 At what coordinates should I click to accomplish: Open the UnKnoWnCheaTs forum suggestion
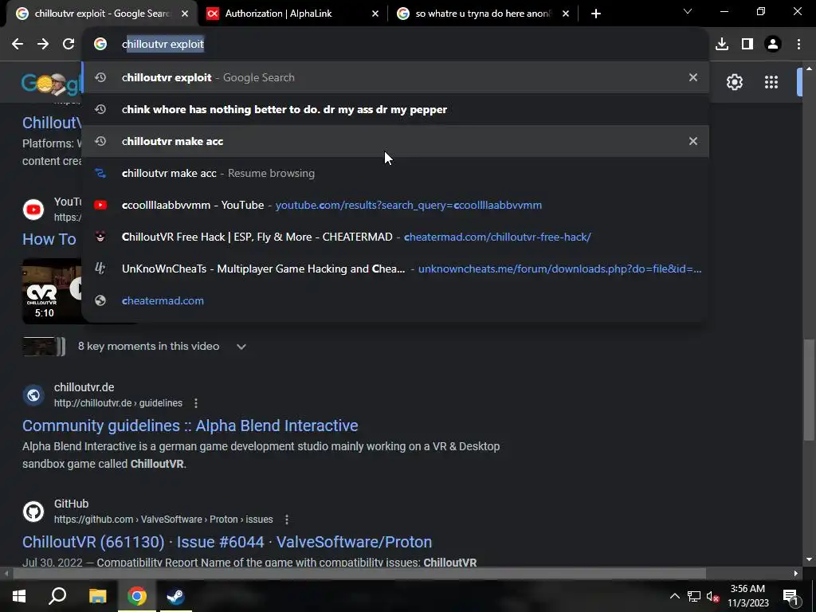pyautogui.click(x=395, y=269)
